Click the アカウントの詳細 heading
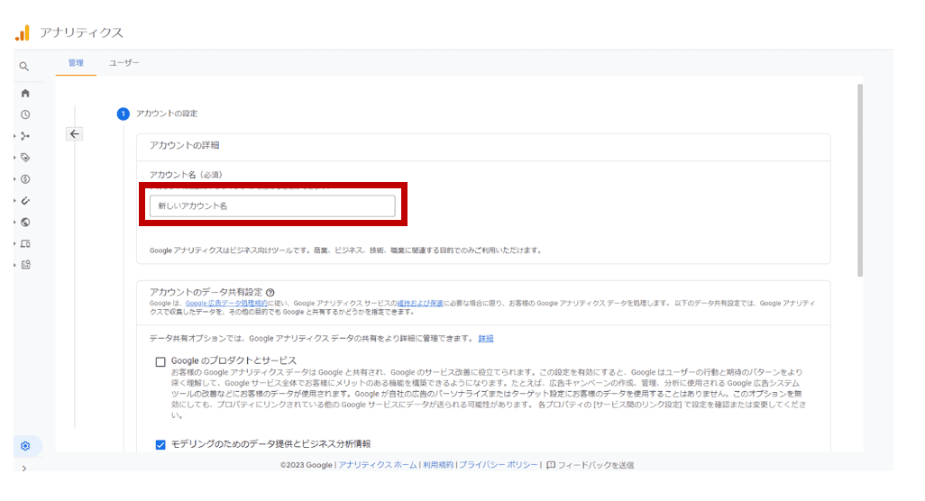Screen dimensions: 925x501 pyautogui.click(x=184, y=146)
